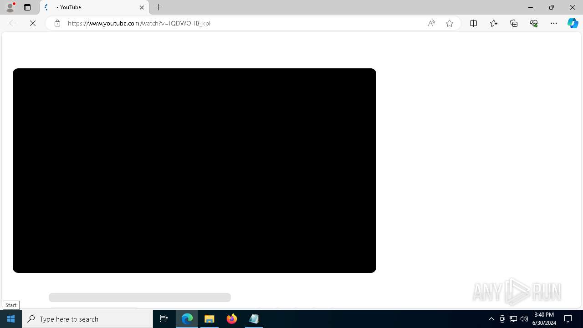
Task: Minimize the Edge window
Action: (x=531, y=7)
